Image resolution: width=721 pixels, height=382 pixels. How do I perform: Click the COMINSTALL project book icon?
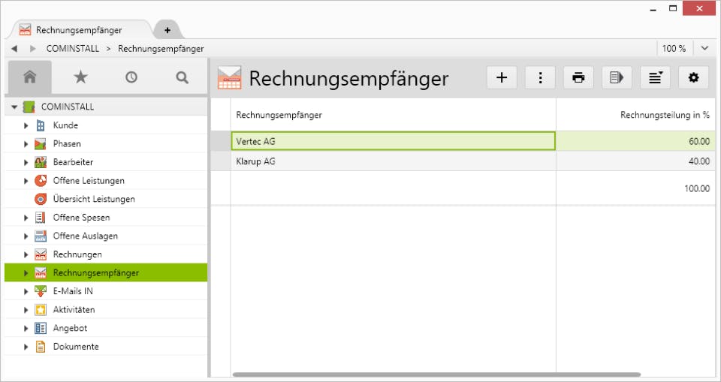29,107
